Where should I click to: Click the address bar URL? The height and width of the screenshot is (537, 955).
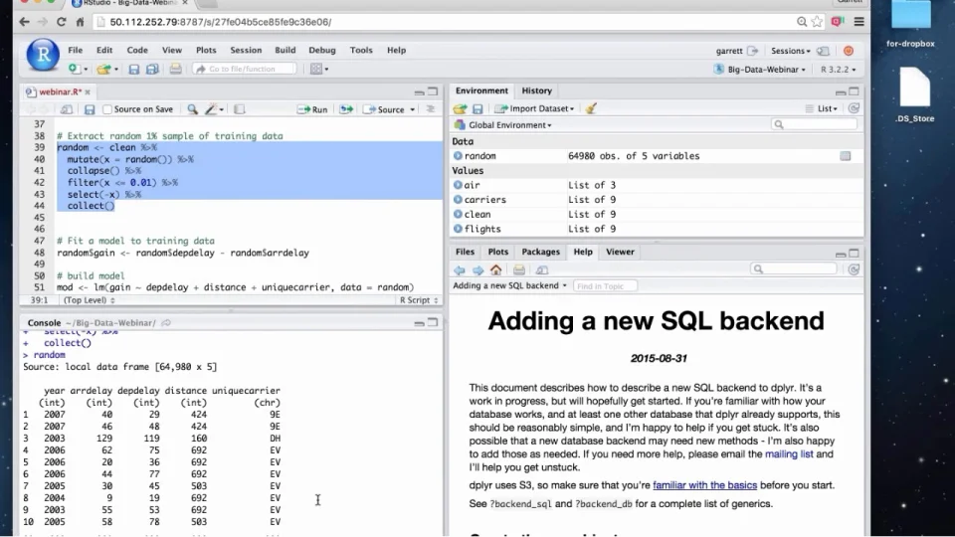click(x=221, y=22)
